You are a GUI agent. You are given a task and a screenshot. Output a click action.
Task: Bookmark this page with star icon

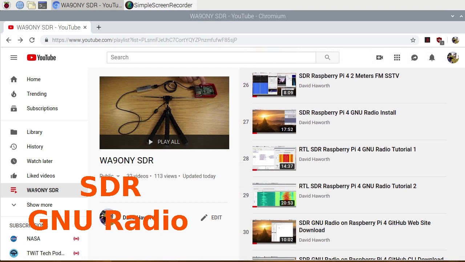point(413,40)
